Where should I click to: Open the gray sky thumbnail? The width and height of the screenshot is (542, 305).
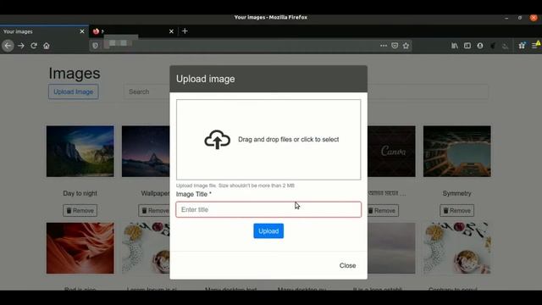(x=391, y=248)
